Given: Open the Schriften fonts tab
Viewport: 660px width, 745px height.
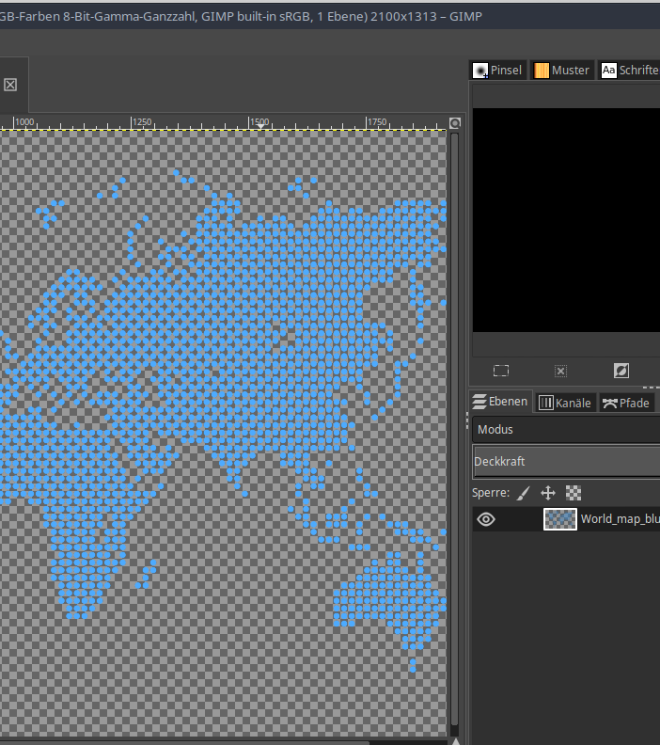Looking at the screenshot, I should (629, 71).
